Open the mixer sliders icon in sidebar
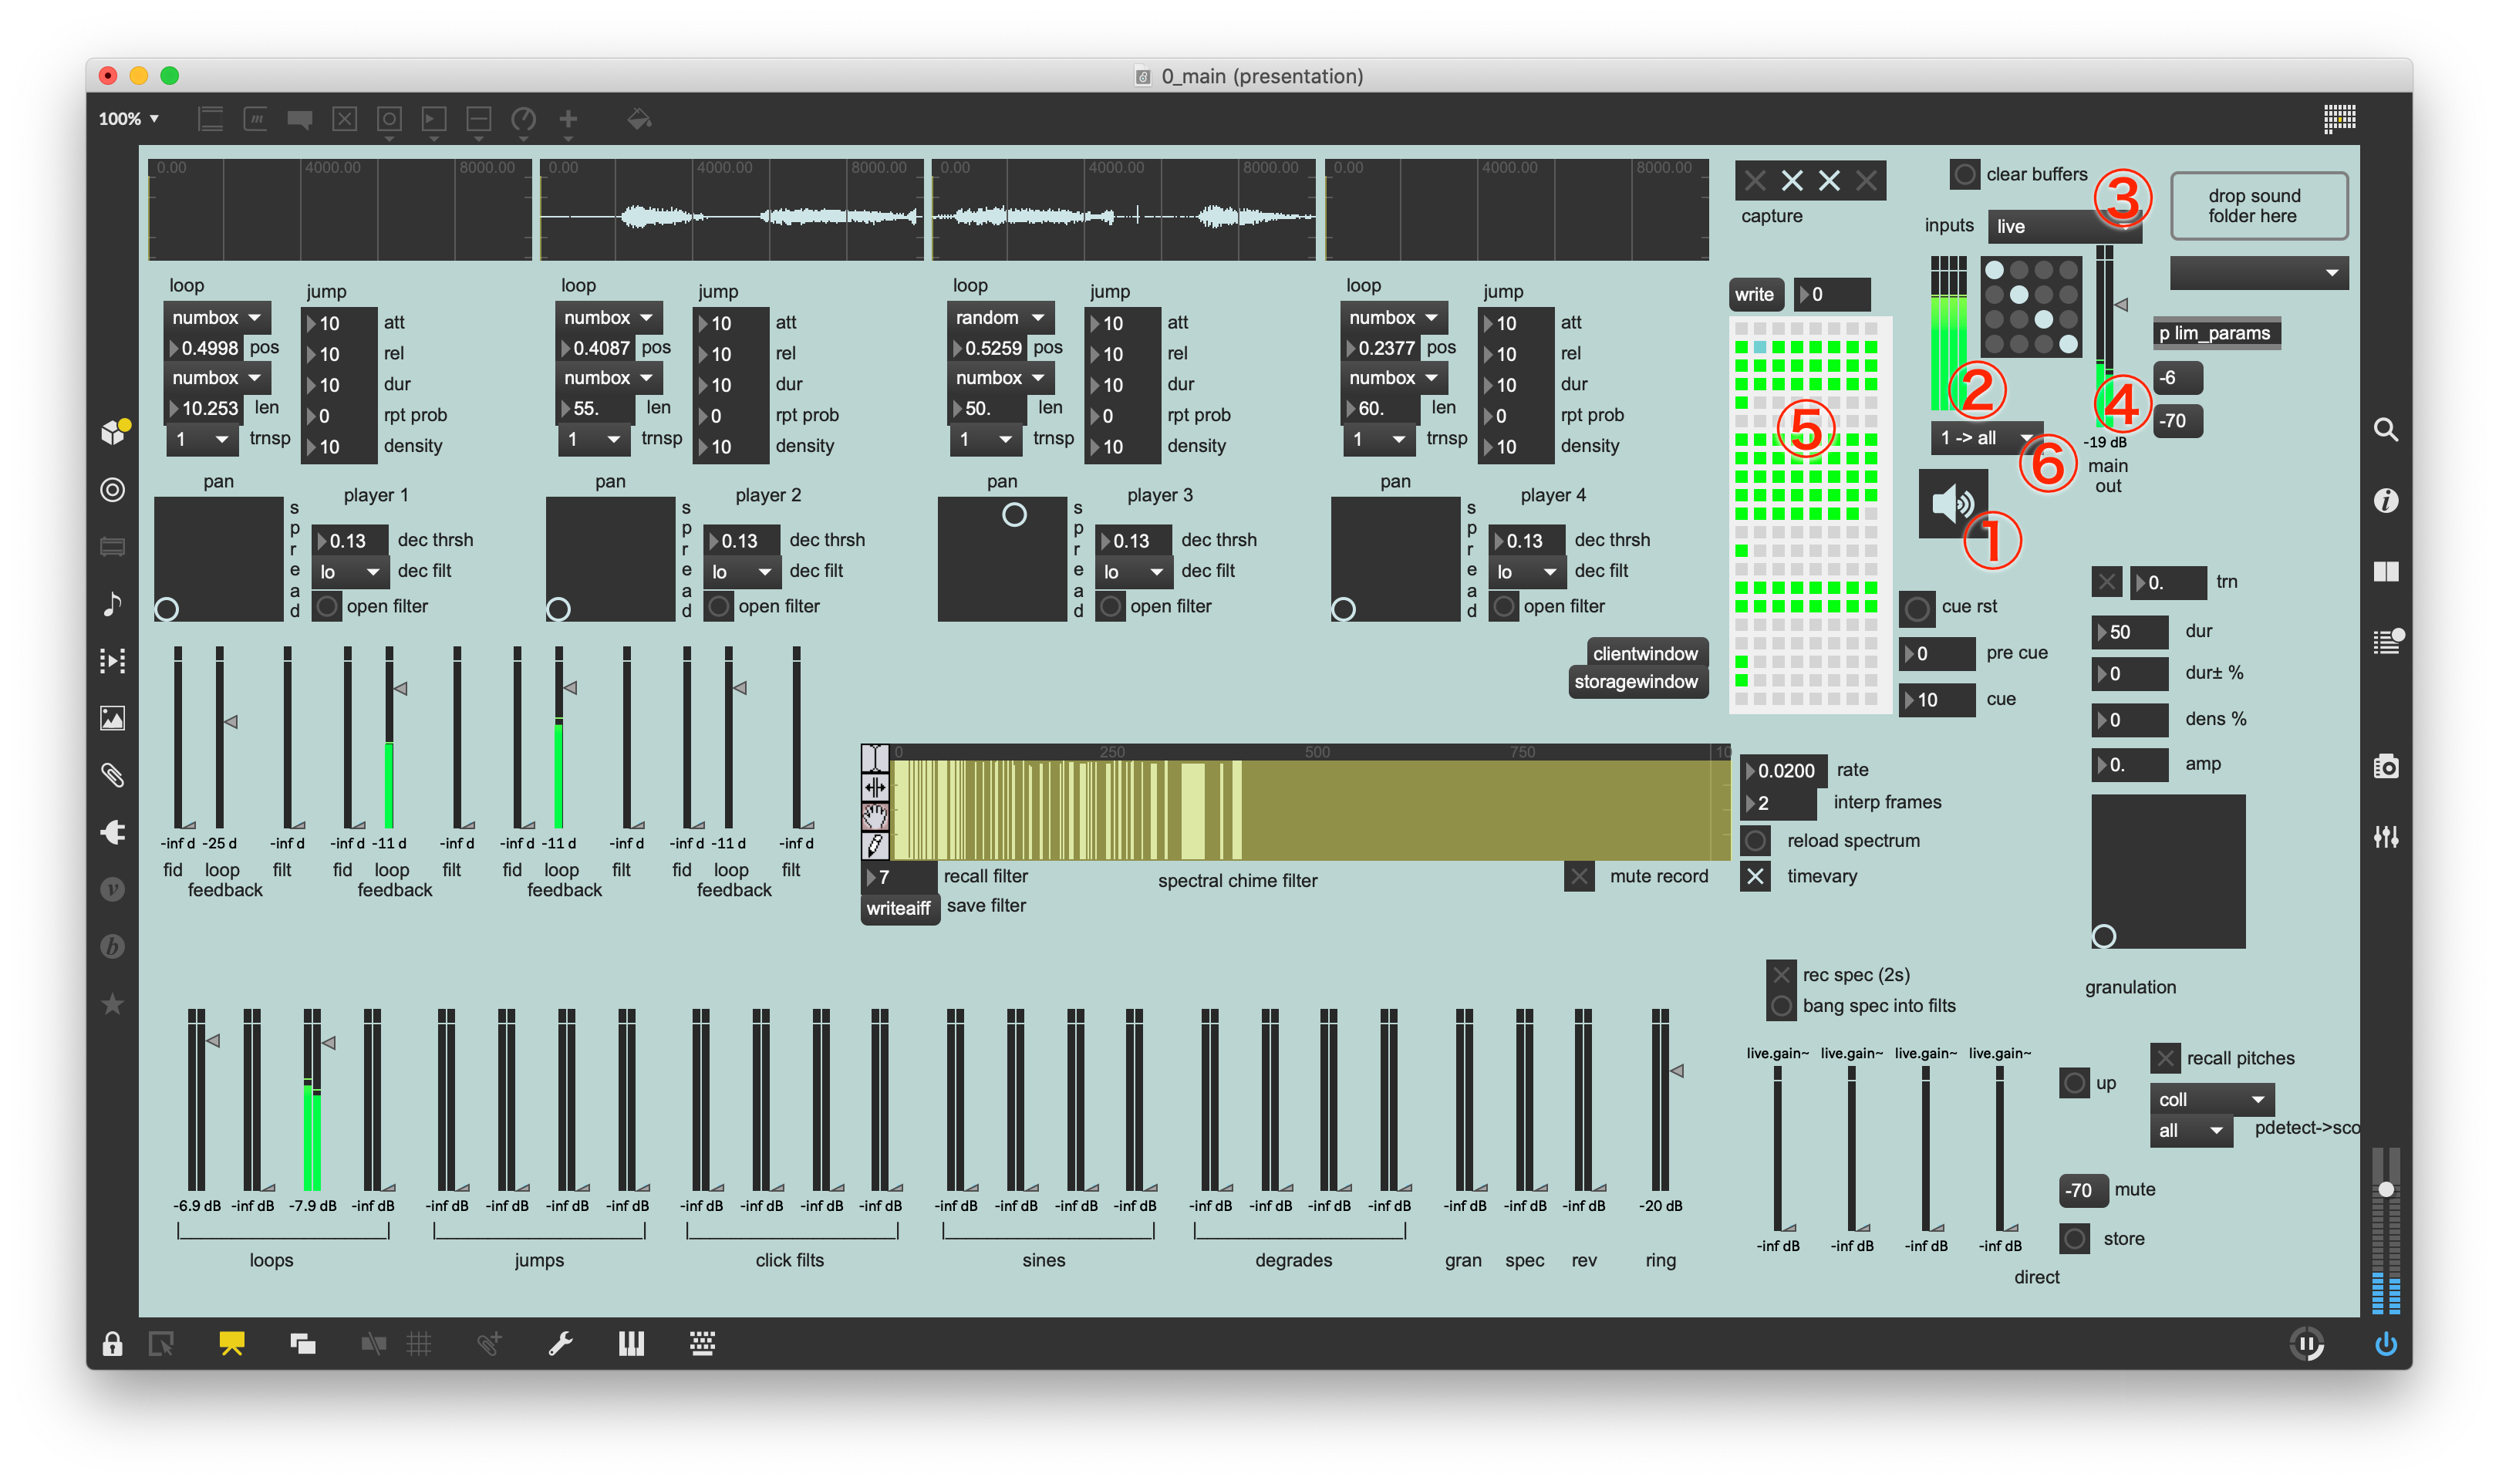This screenshot has width=2499, height=1484. coord(2385,837)
